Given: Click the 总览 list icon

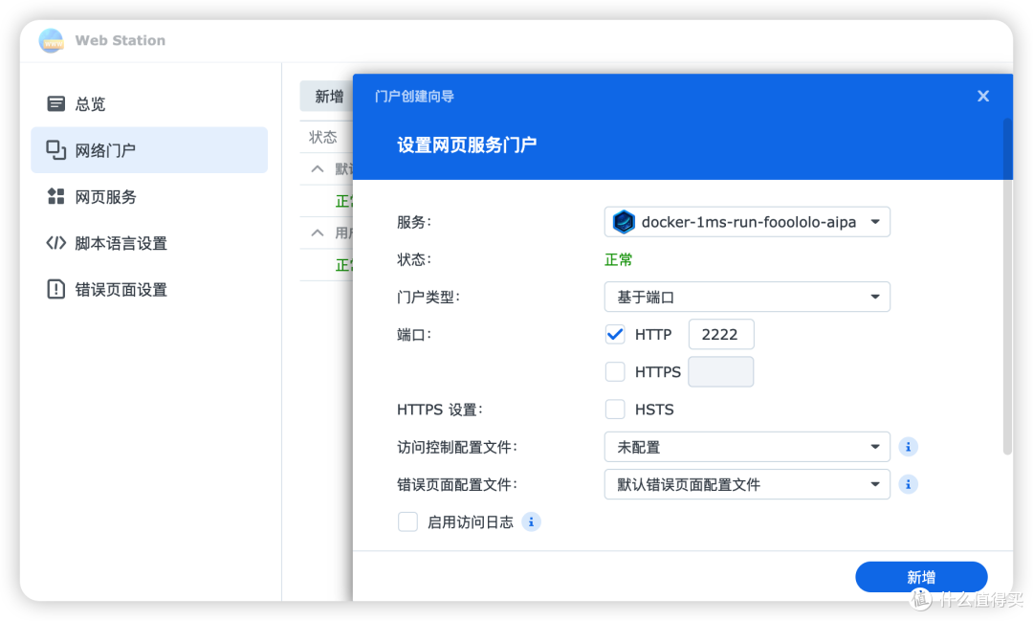Looking at the screenshot, I should [56, 103].
